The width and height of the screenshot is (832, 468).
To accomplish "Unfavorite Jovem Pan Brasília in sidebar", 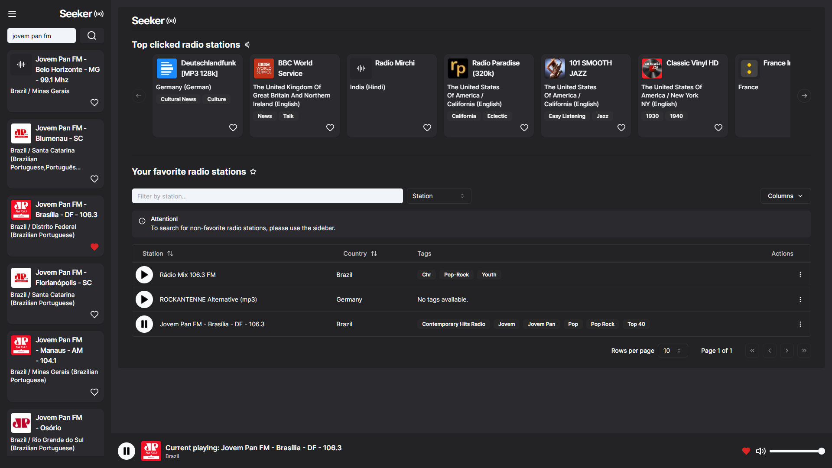I will click(94, 247).
